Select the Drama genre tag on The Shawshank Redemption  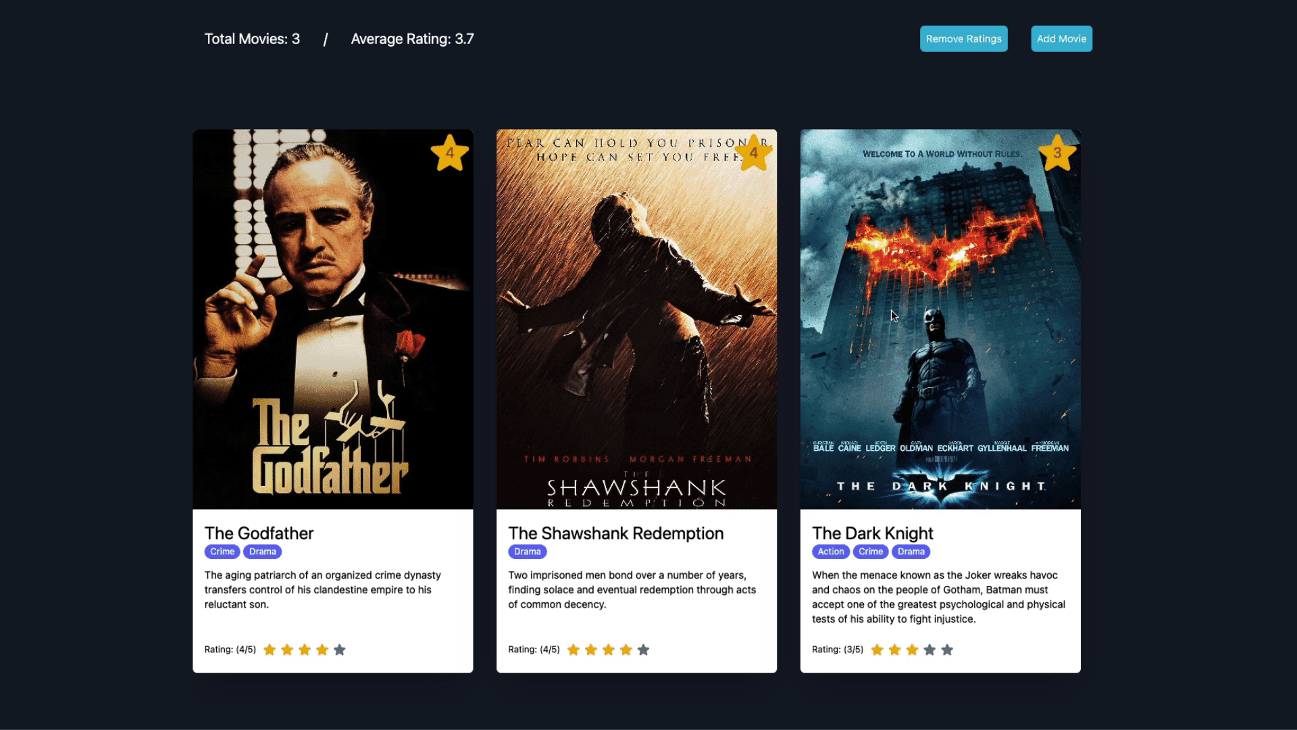tap(526, 551)
